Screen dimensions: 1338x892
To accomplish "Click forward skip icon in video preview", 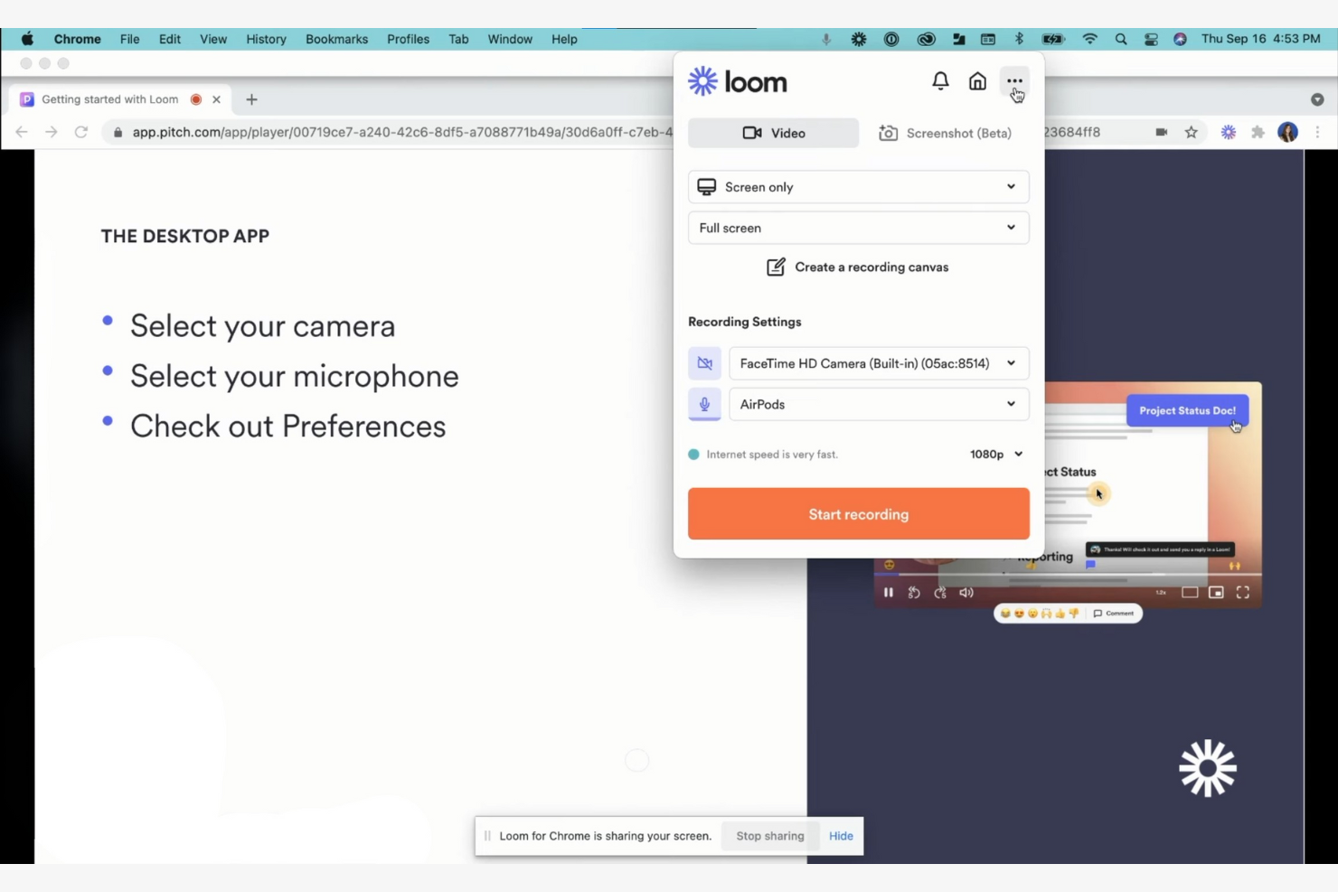I will [940, 593].
